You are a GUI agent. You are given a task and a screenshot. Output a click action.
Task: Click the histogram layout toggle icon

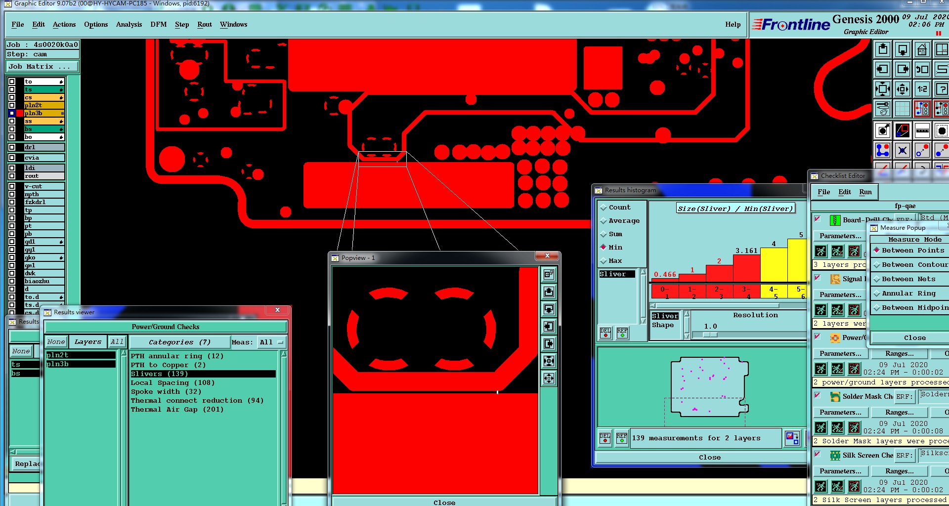[792, 438]
